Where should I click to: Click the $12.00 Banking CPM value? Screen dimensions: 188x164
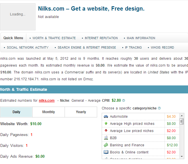[172, 145]
